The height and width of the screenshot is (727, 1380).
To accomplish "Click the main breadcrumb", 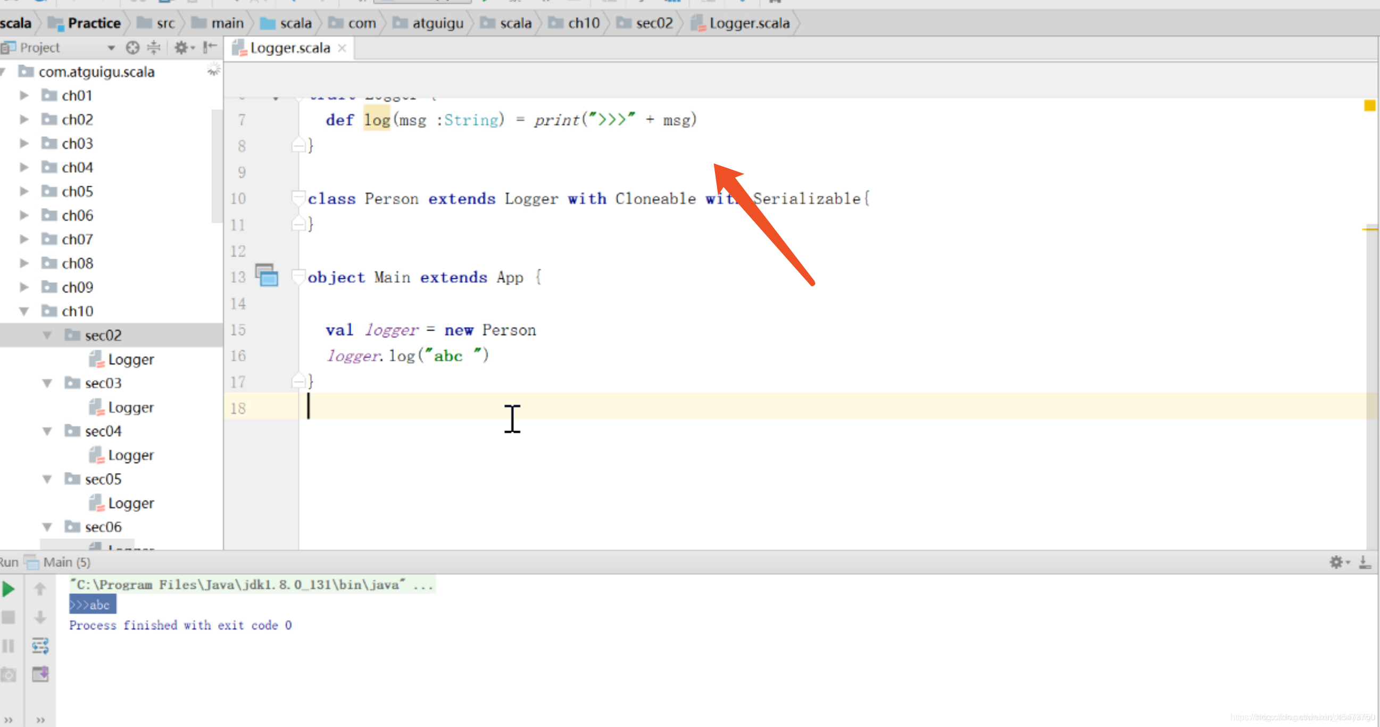I will (x=227, y=23).
